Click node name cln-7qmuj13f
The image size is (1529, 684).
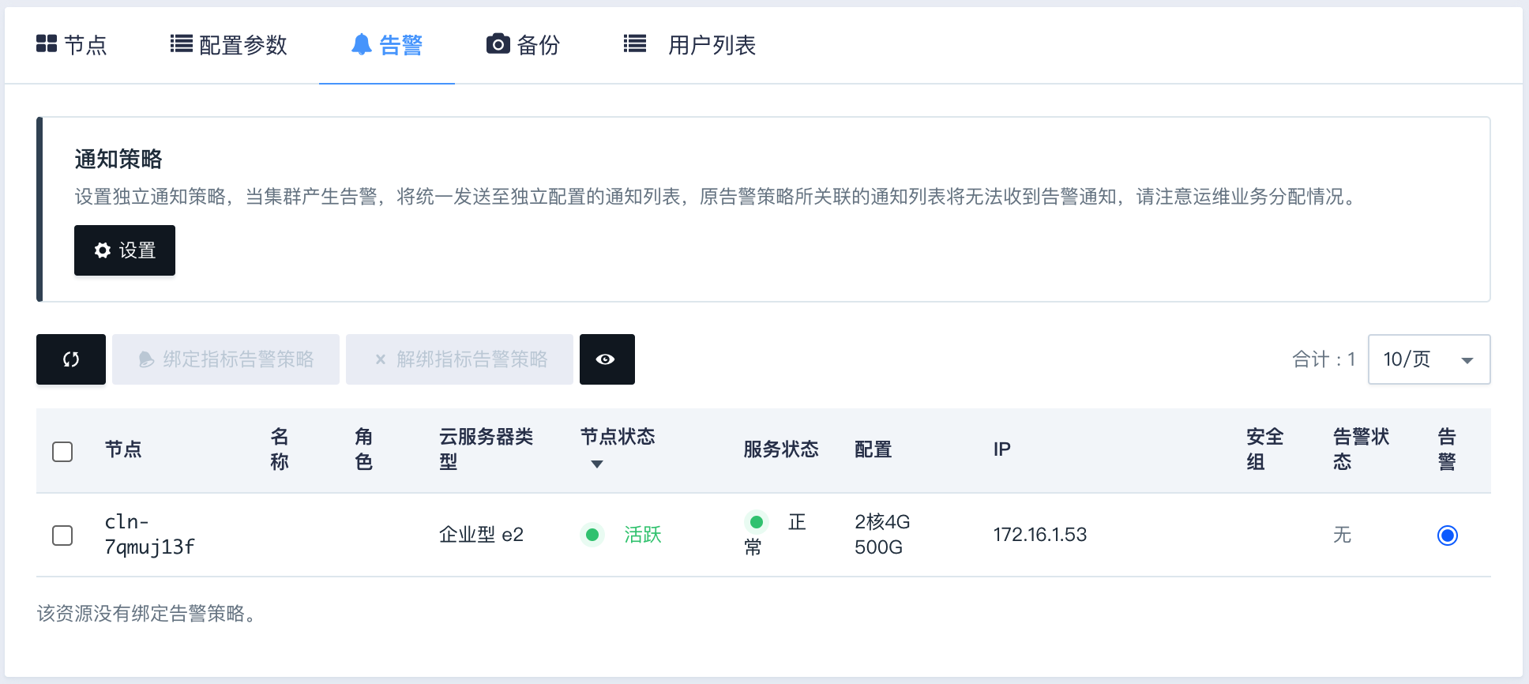[x=150, y=535]
